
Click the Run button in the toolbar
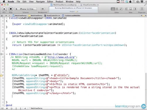point(4,9)
